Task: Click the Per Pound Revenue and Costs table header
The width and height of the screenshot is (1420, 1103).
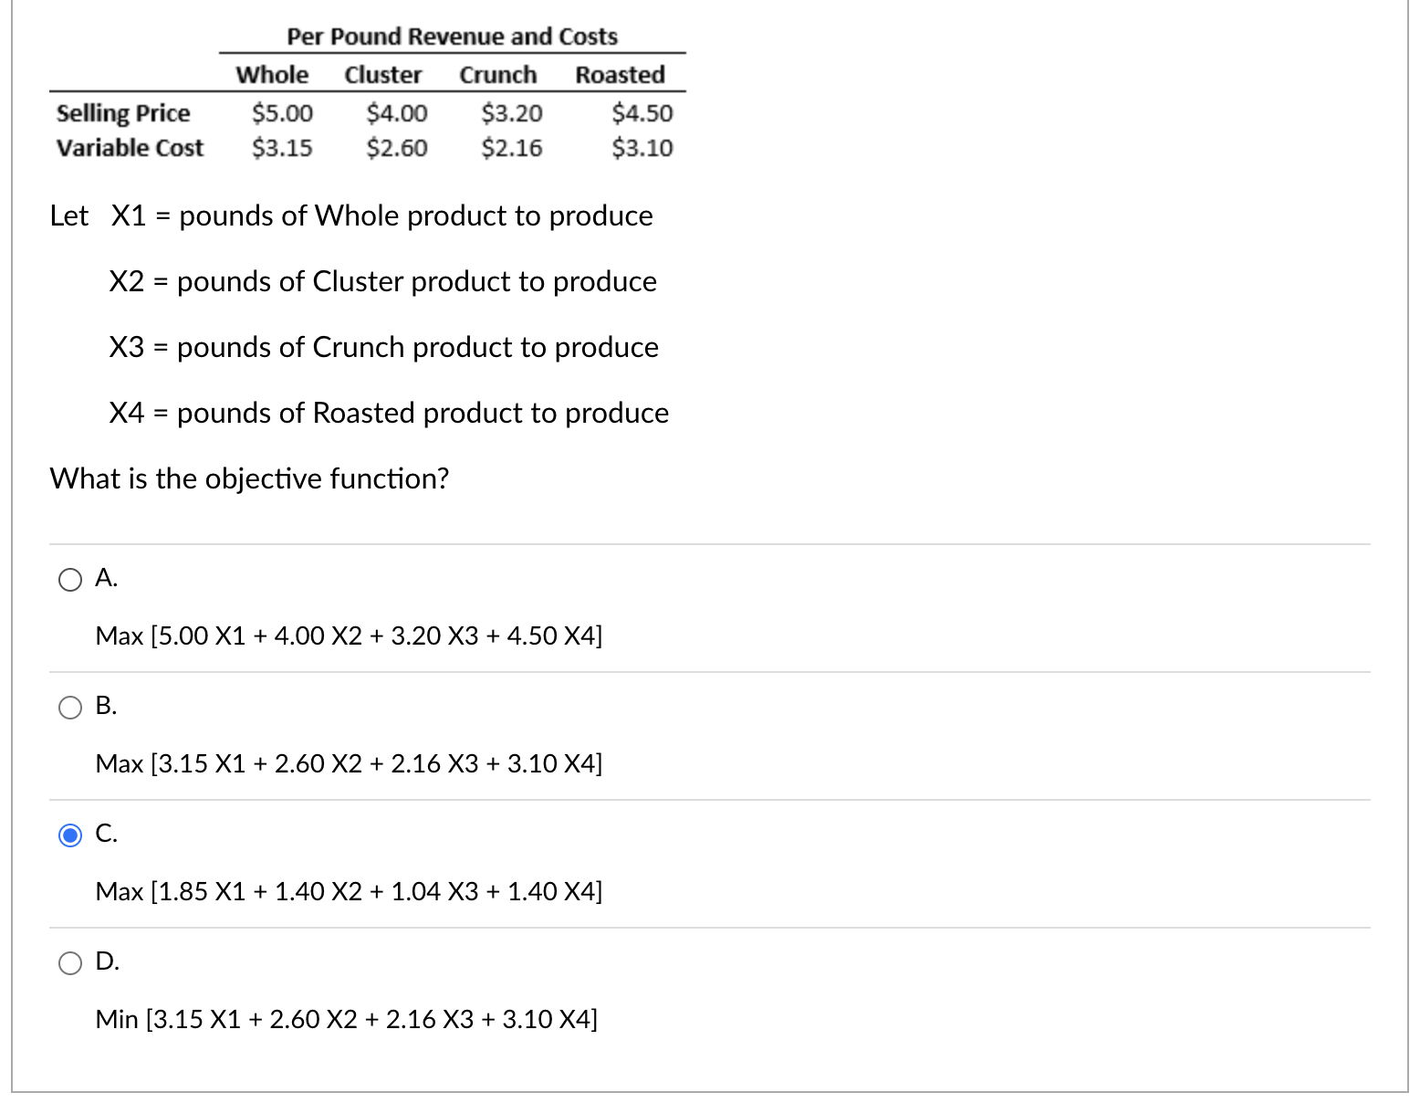Action: tap(451, 36)
